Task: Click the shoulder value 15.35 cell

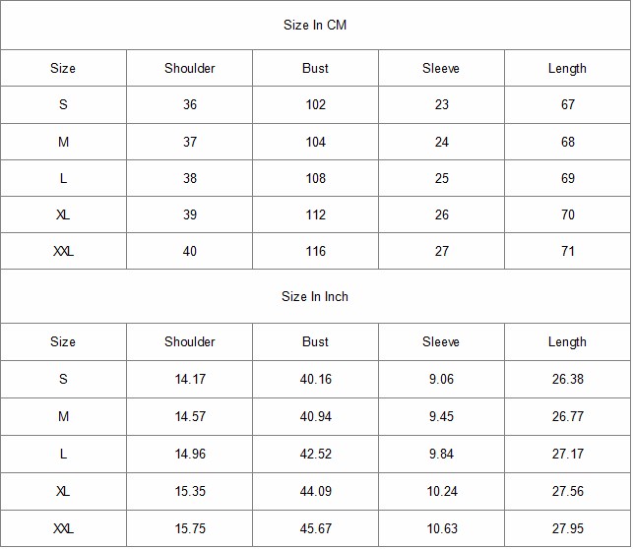Action: coord(190,492)
